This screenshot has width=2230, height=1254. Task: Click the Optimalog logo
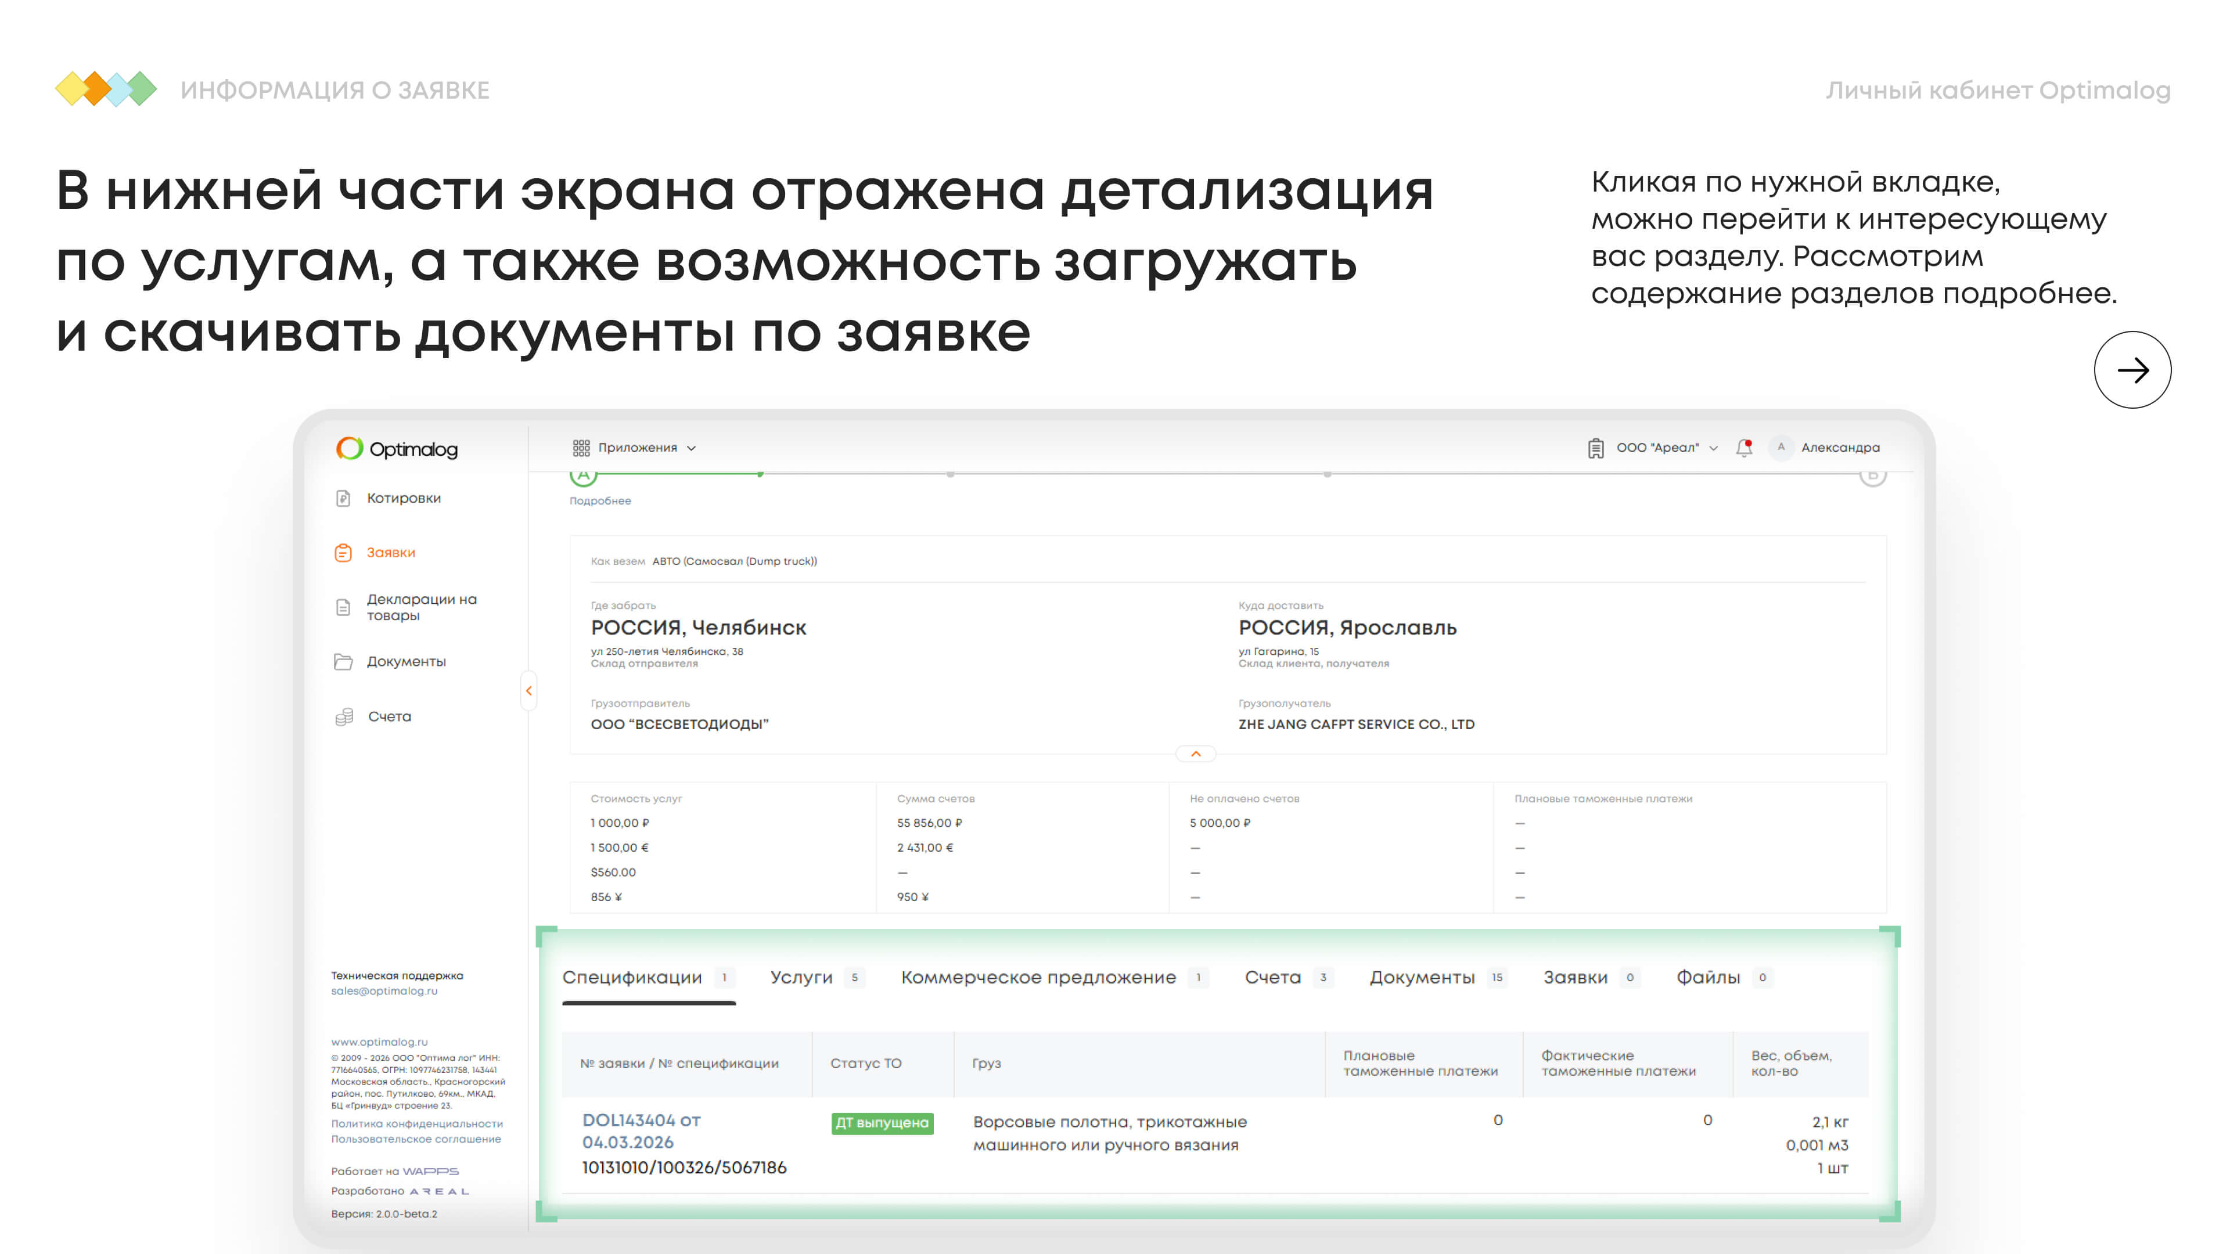tap(397, 448)
